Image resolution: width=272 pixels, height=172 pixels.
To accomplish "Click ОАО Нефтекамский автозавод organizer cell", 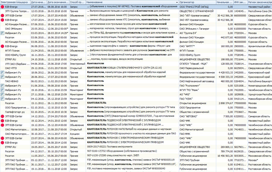I will 196,81.
